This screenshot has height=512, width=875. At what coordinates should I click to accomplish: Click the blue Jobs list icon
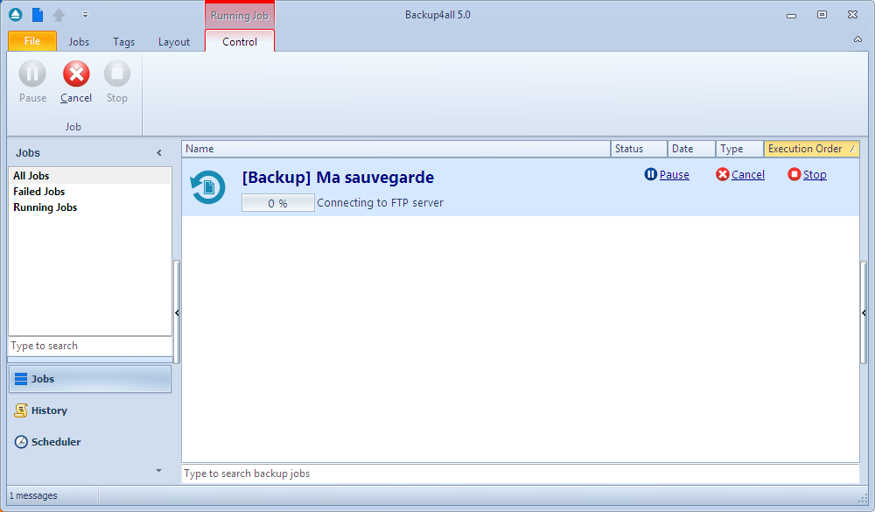(x=21, y=379)
